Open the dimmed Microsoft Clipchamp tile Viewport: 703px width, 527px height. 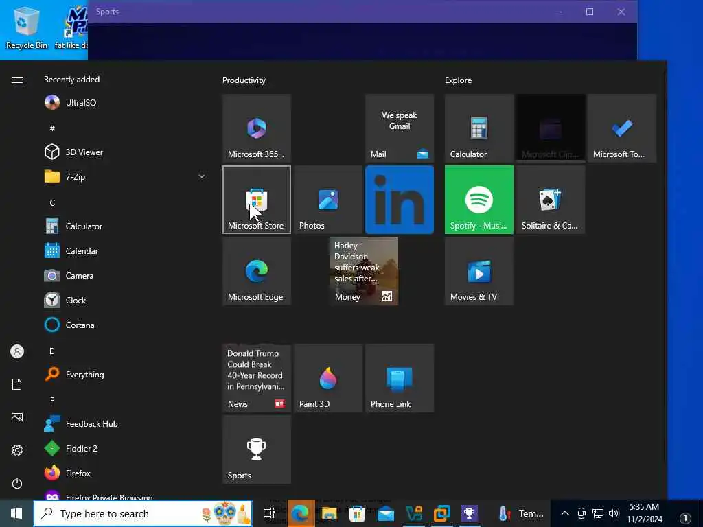pyautogui.click(x=551, y=128)
